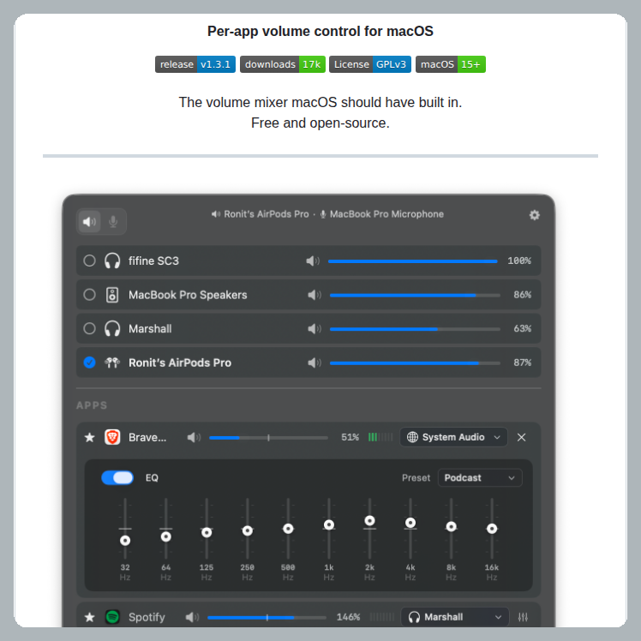Click the 500 Hz EQ band knob
Viewport: 641px width, 641px height.
[x=288, y=529]
